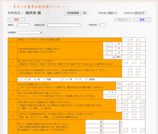Click the 検査担当者 input field
Viewport: 158px width, 134px height.
pos(64,25)
